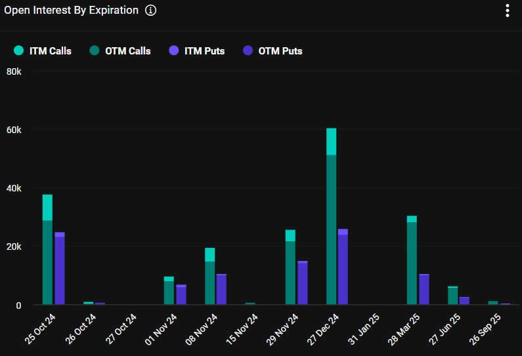
Task: Toggle the OTM Puts series label
Action: [x=280, y=51]
